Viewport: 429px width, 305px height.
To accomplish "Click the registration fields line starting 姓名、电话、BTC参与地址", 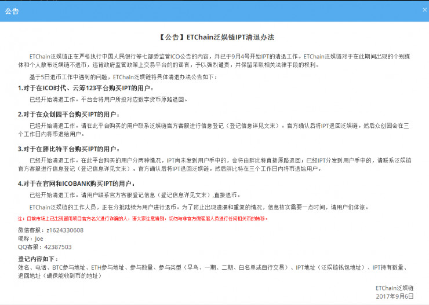I will [x=213, y=267].
